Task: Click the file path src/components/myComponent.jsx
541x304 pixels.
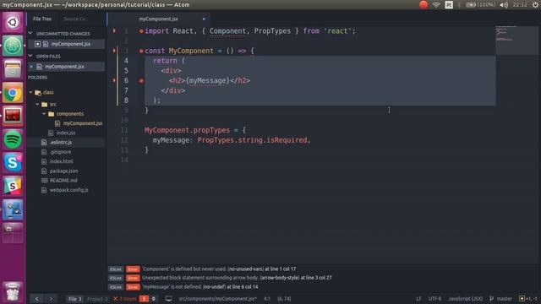Action: pos(217,298)
